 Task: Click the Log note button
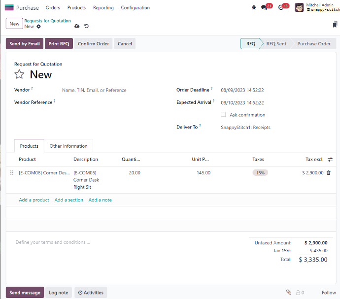coord(59,293)
